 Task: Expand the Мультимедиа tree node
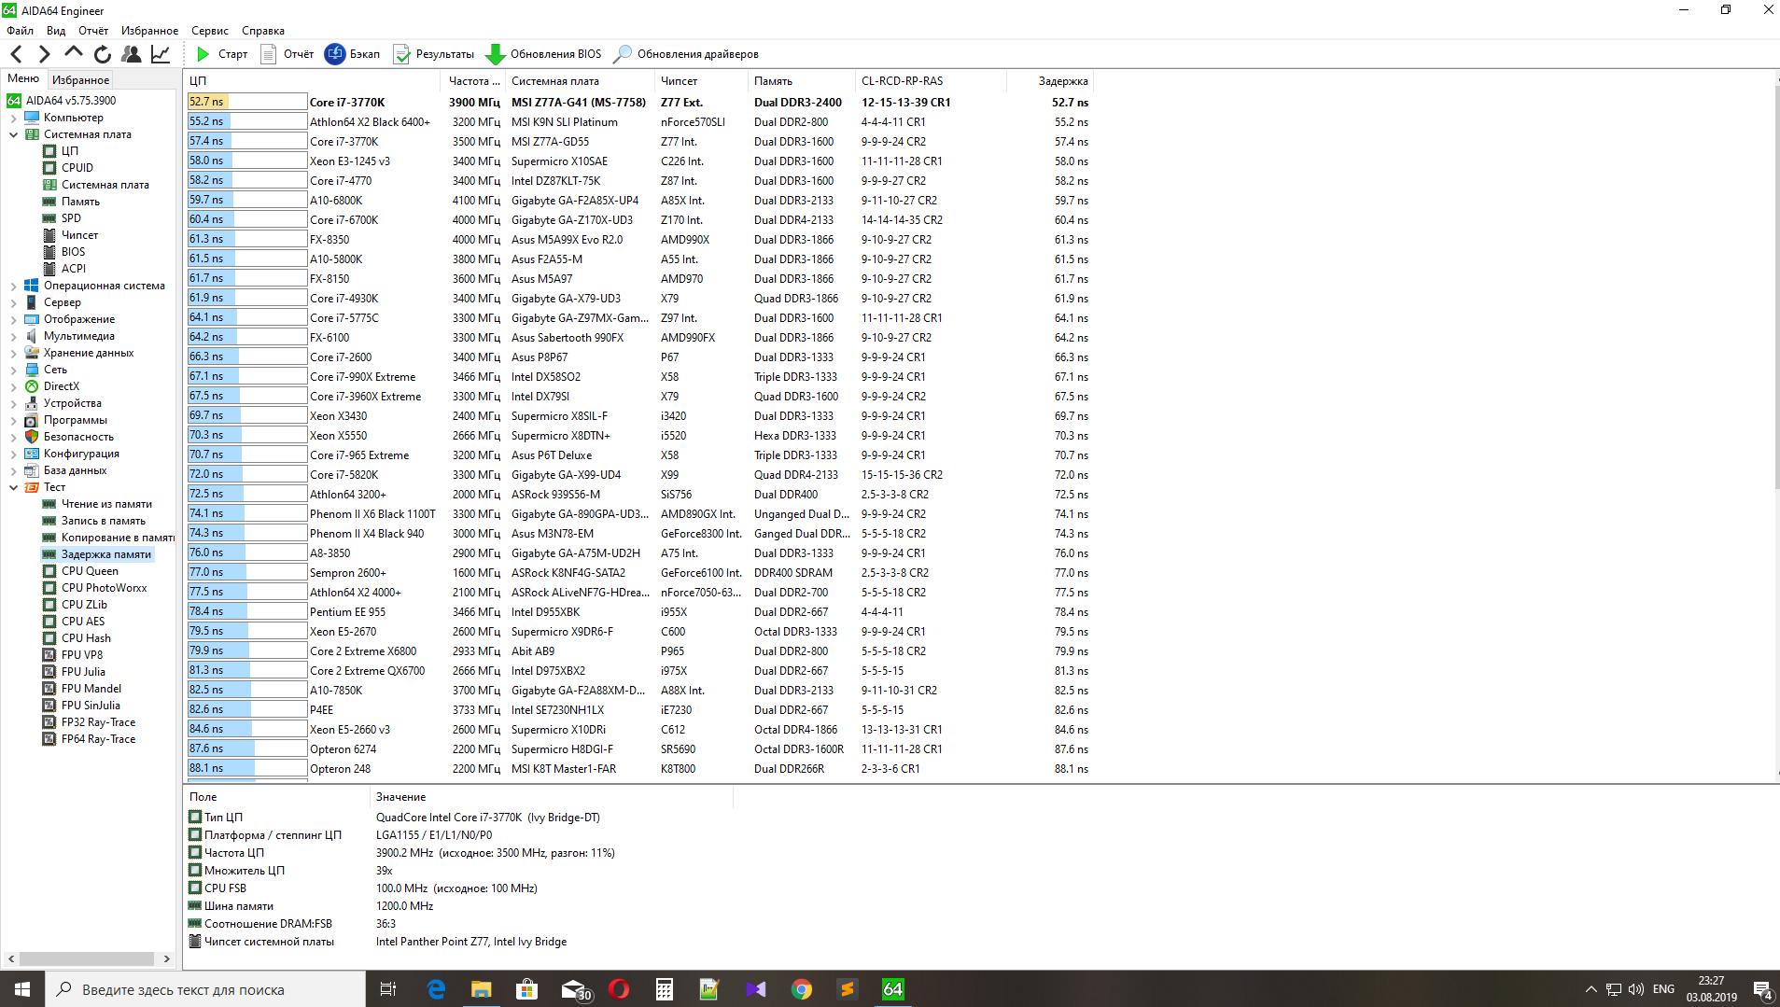[x=14, y=336]
